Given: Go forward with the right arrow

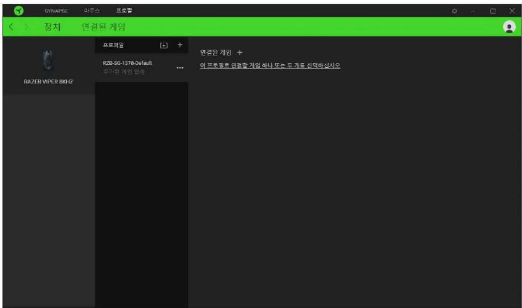Looking at the screenshot, I should coord(25,28).
